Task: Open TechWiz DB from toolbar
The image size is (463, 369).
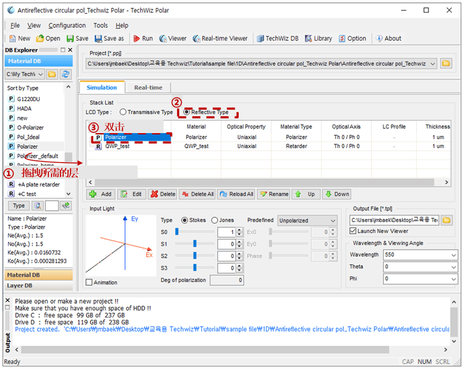Action: click(277, 39)
